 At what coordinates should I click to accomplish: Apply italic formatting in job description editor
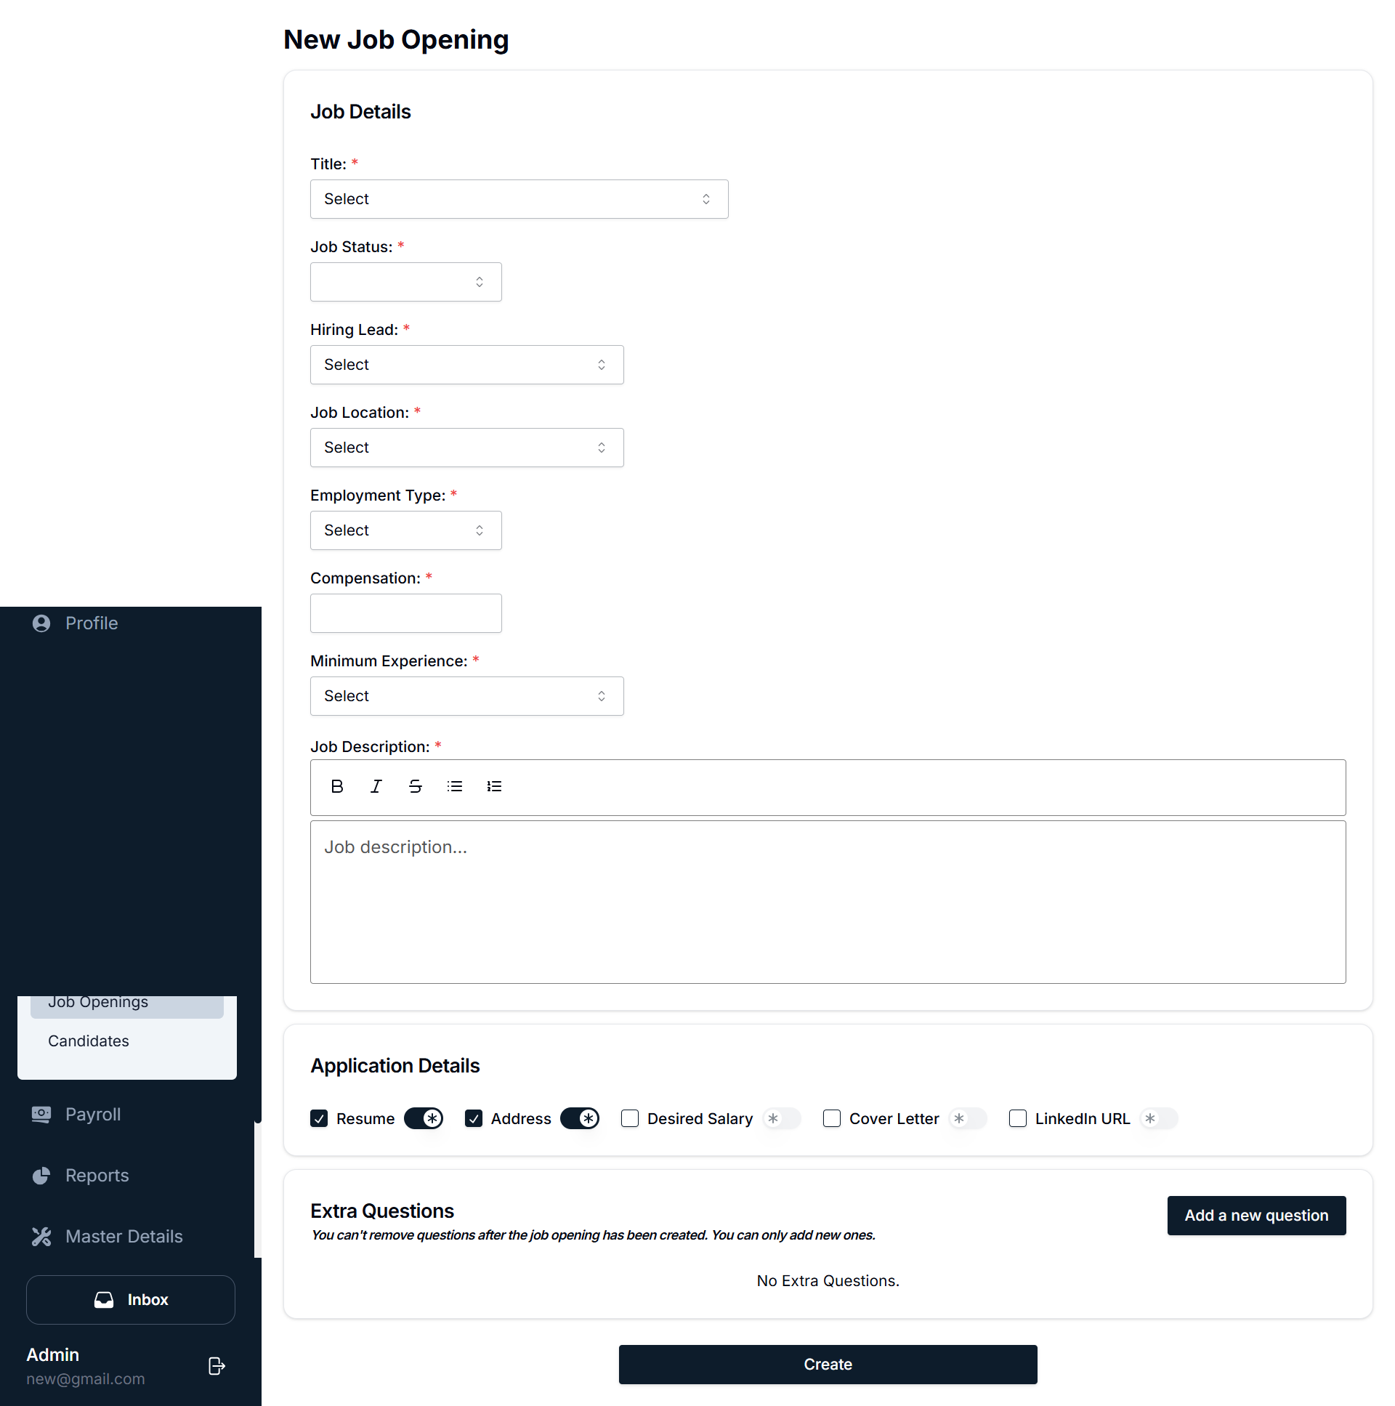pyautogui.click(x=376, y=786)
